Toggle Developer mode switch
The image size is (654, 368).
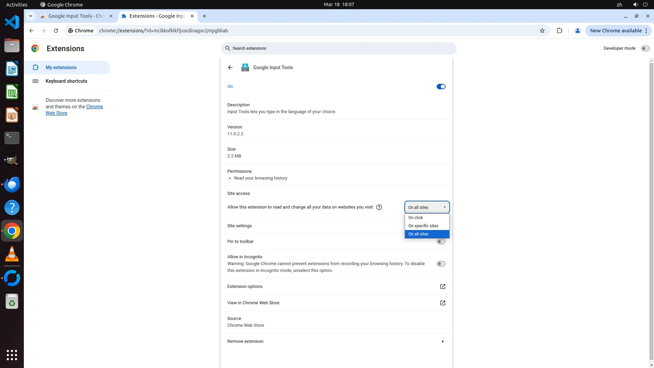tap(645, 48)
